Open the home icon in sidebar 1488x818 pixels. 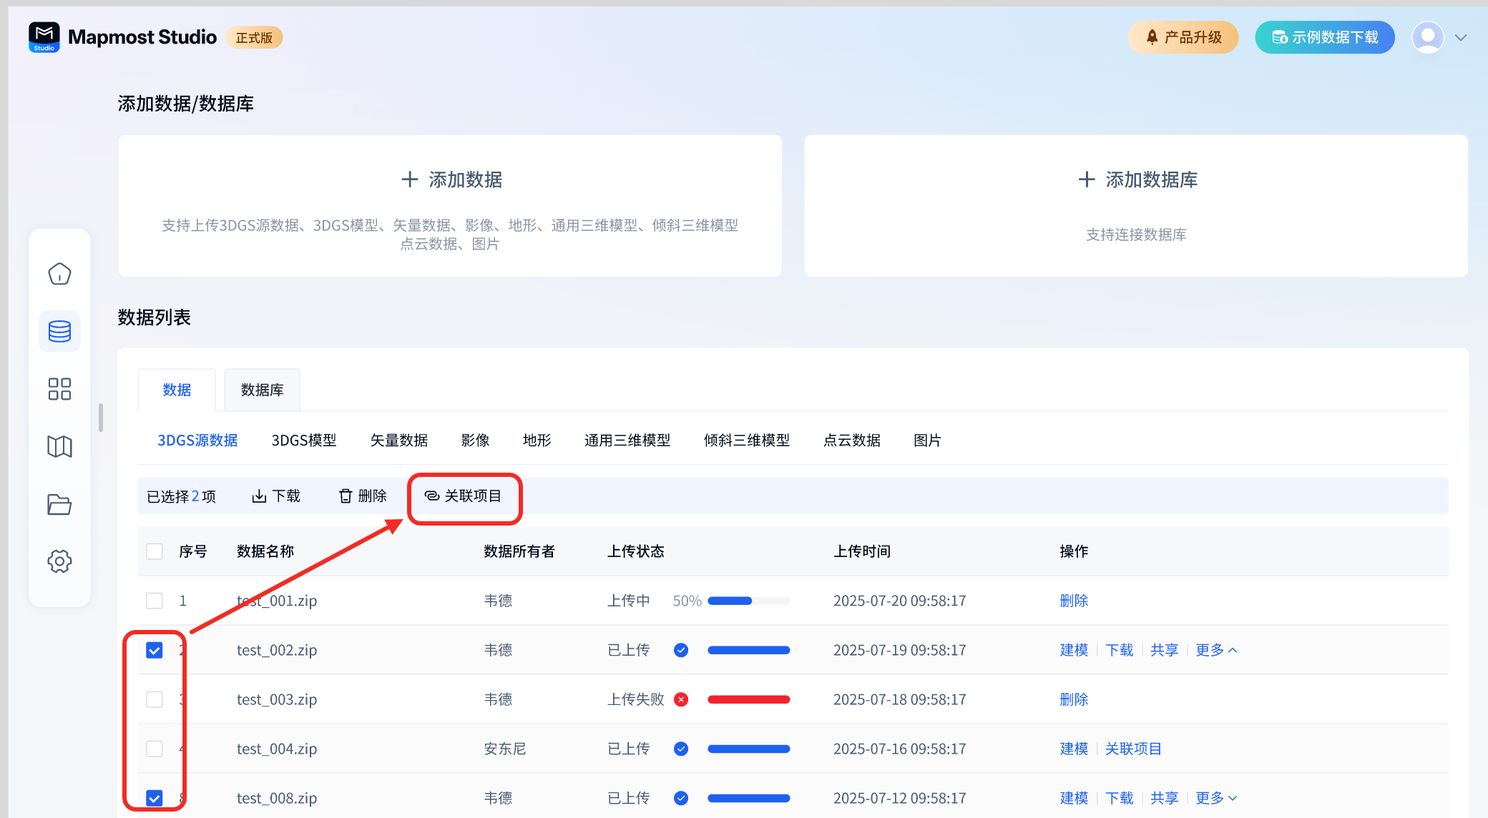click(59, 274)
